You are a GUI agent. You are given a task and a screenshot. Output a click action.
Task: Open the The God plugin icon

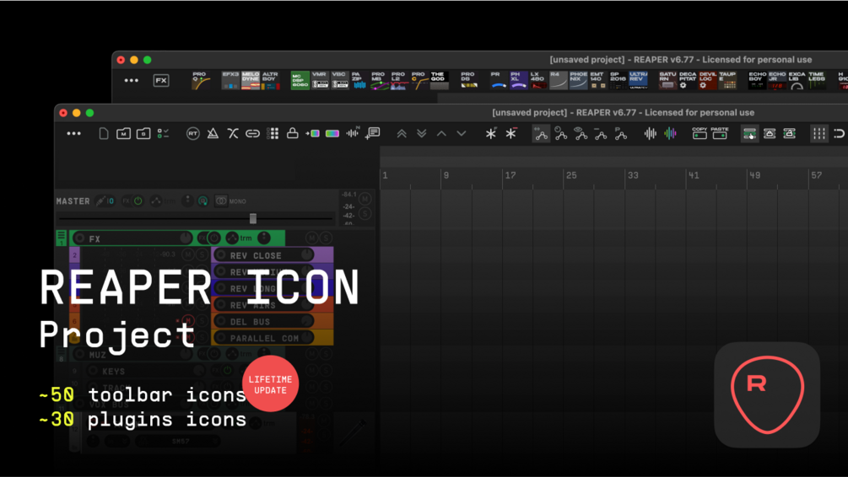click(x=439, y=81)
